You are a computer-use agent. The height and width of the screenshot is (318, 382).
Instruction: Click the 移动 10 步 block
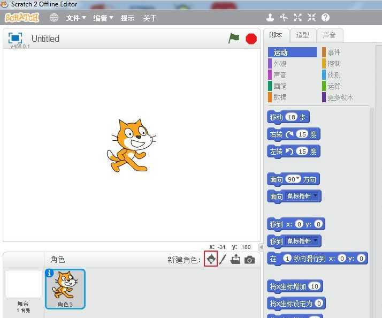(276, 117)
